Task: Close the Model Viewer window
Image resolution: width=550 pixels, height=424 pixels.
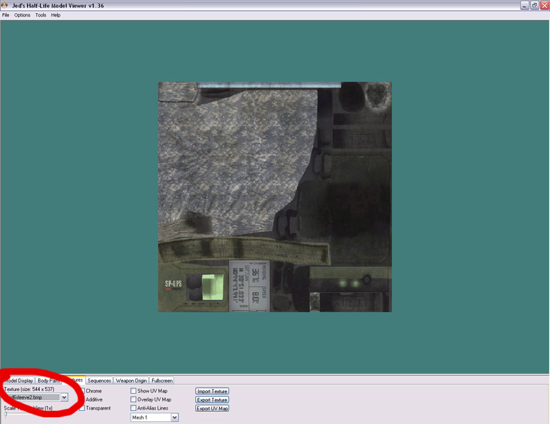Action: coord(543,5)
